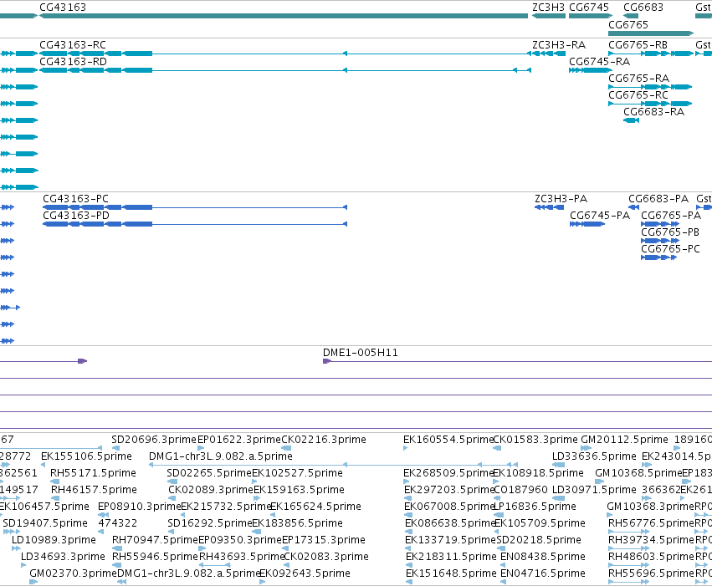Screen dimensions: 712x586
Task: Click the GM20112.5prime EST
Action: (624, 440)
